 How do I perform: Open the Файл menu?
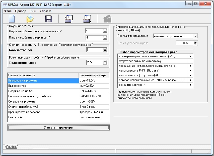(x=8, y=11)
